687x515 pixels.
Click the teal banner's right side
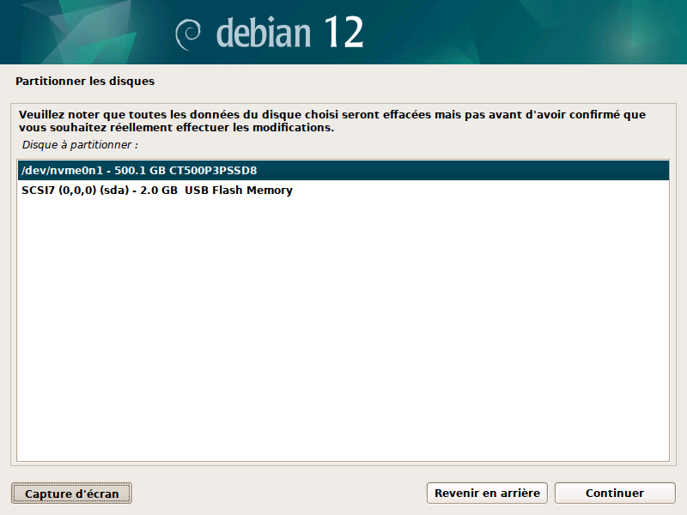tap(584, 33)
